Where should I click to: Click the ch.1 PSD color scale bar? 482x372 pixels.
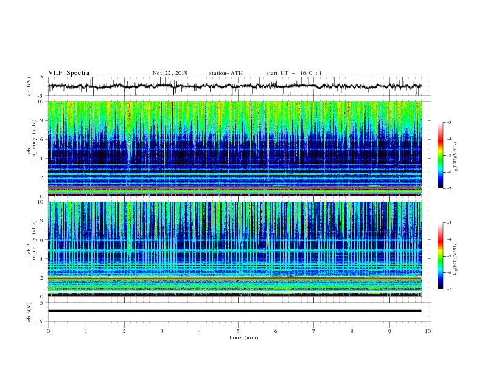coord(441,156)
